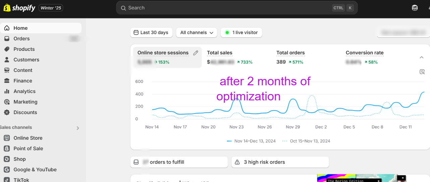This screenshot has height=182, width=430.
Task: Click the Nov 14–Dec 13, 2024 legend
Action: click(x=251, y=141)
